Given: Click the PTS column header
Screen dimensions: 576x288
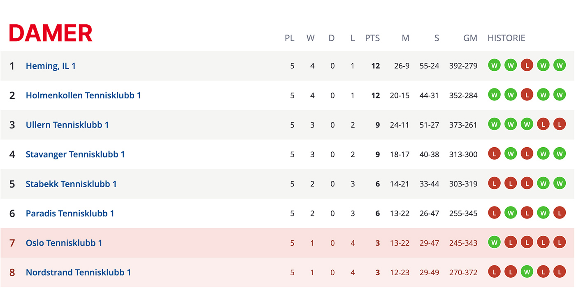Looking at the screenshot, I should (x=372, y=38).
